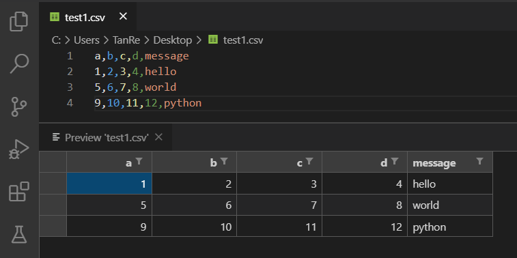517x258 pixels.
Task: Open the Run and Debug view
Action: click(19, 149)
